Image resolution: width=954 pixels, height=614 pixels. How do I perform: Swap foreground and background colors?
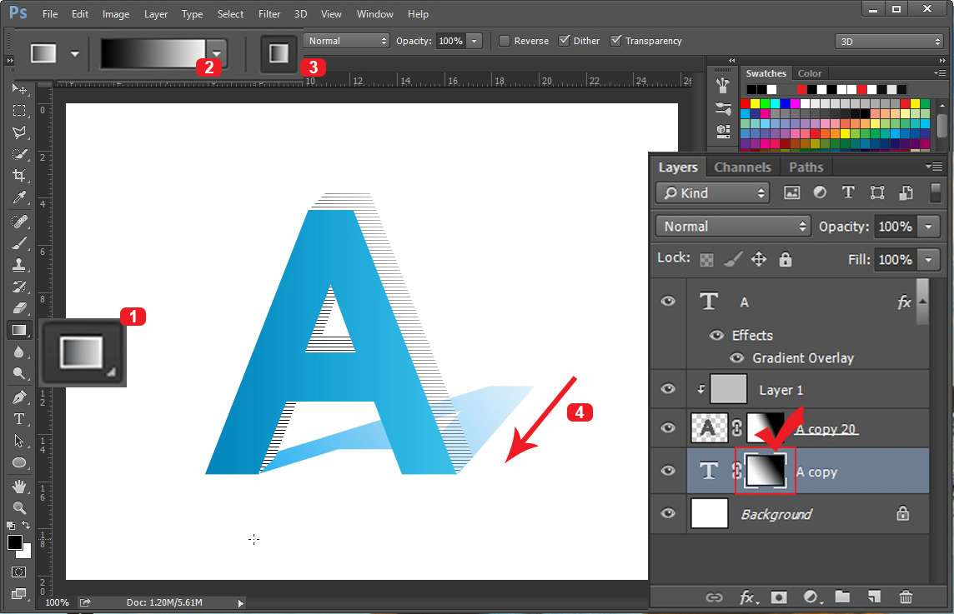(x=26, y=525)
